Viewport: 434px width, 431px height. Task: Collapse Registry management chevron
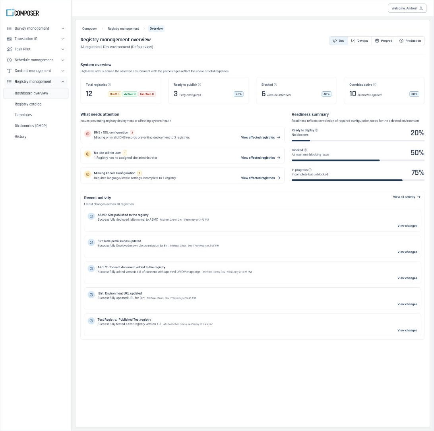[x=63, y=82]
